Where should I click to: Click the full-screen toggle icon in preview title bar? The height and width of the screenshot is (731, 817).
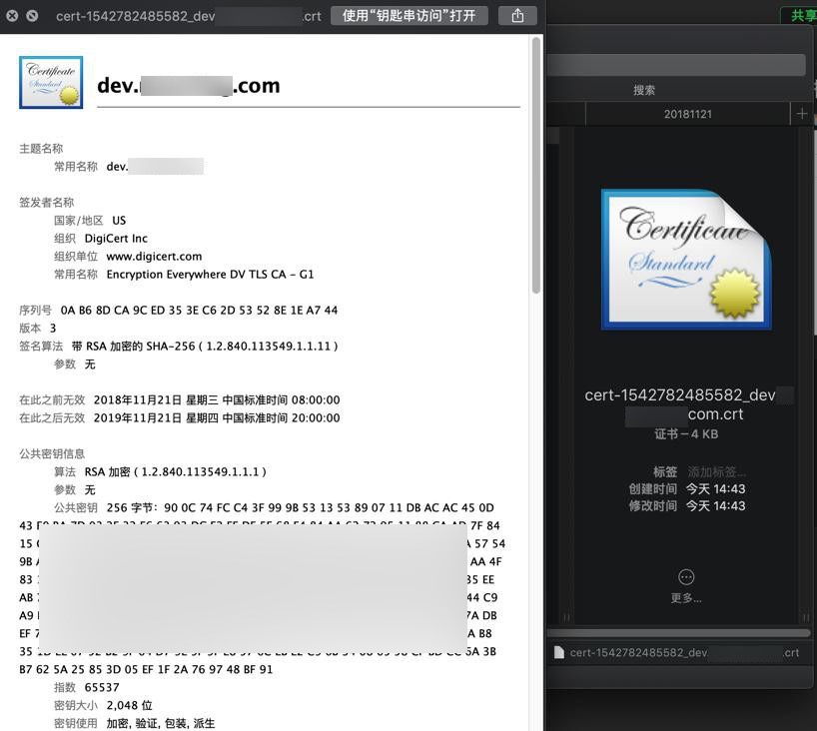[x=32, y=16]
